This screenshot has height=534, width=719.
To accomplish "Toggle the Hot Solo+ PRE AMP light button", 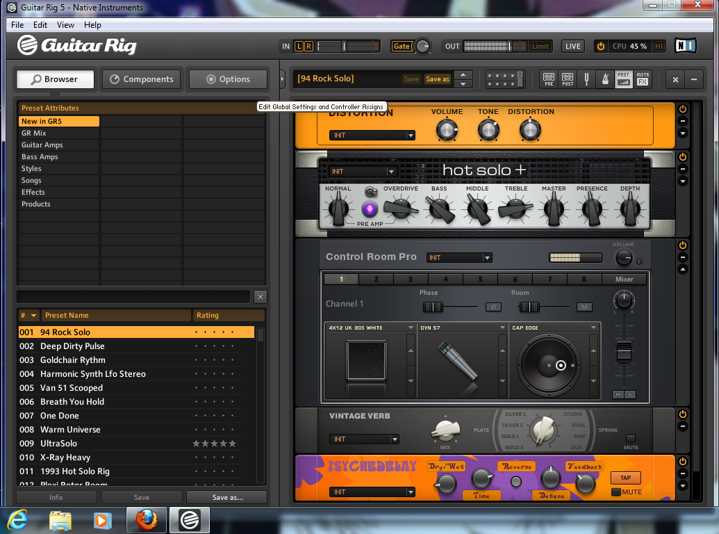I will pos(370,209).
